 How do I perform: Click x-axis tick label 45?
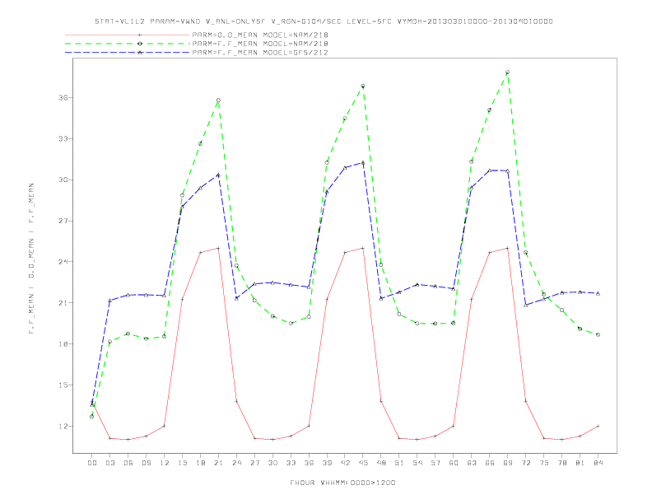coord(363,463)
